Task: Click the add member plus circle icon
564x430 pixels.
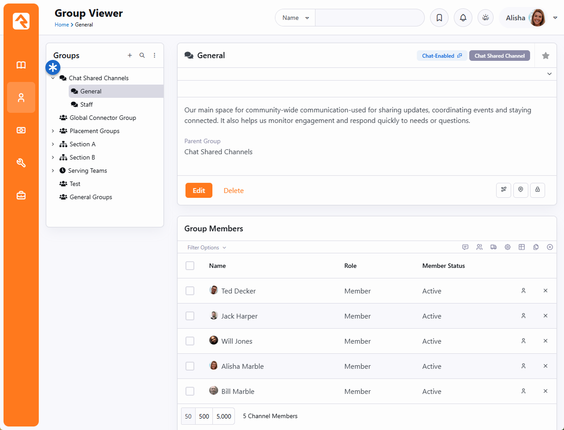Action: pos(550,247)
